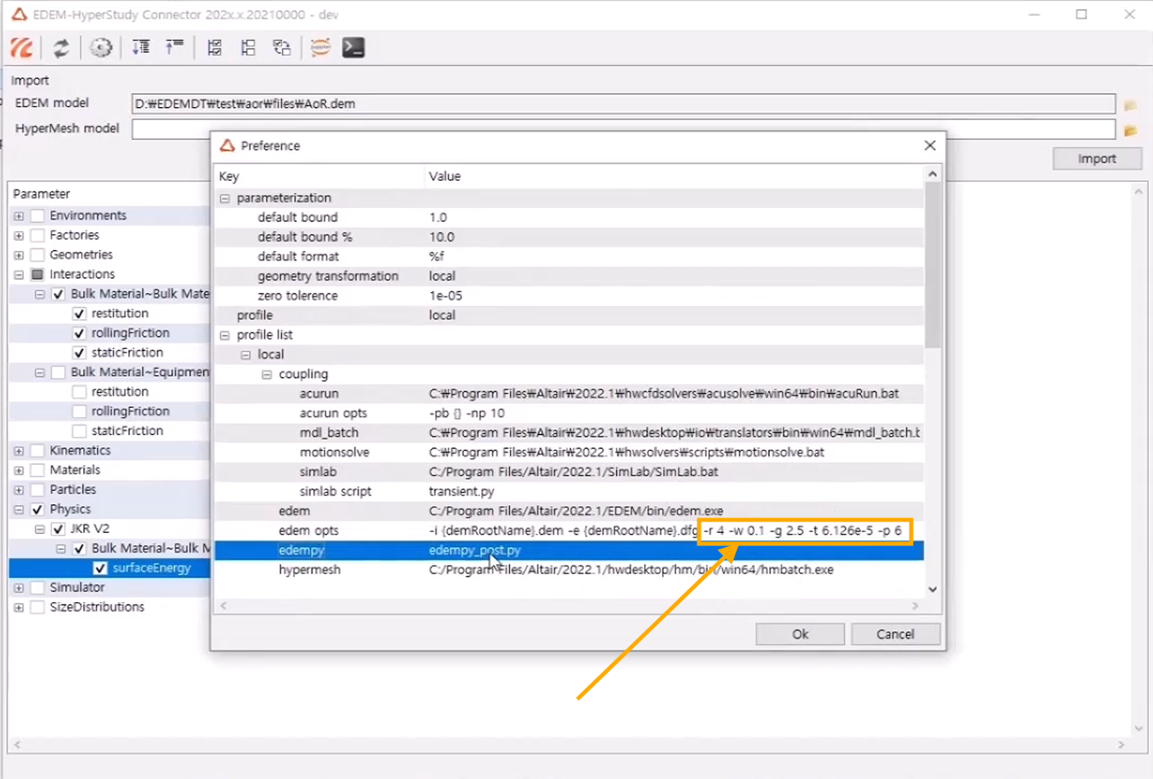The height and width of the screenshot is (779, 1153).
Task: Click the check-all items toolbar icon
Action: [x=215, y=48]
